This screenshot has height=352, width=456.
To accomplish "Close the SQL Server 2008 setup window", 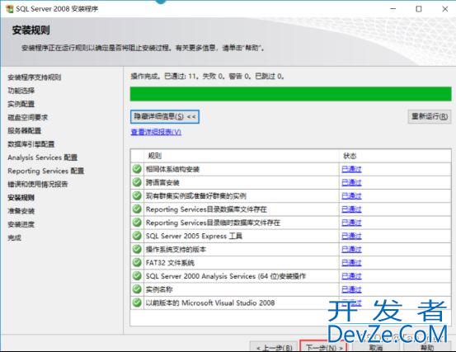I will [445, 9].
